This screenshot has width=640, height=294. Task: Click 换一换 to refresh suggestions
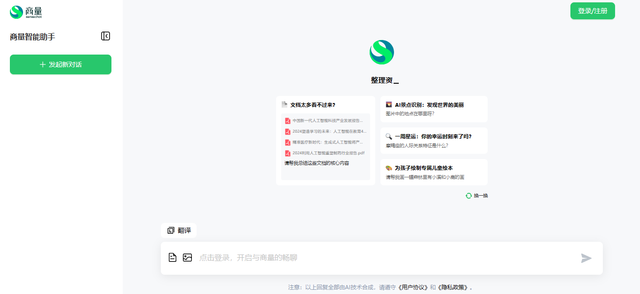point(480,195)
